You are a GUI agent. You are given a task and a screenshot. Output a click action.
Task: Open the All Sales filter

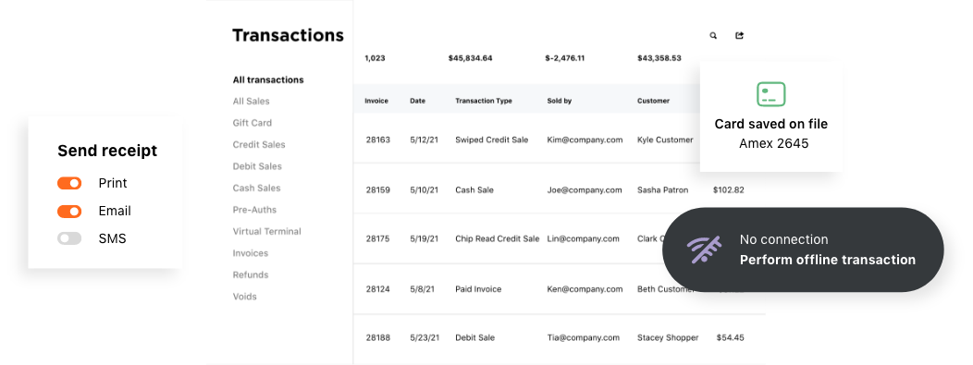pyautogui.click(x=252, y=102)
